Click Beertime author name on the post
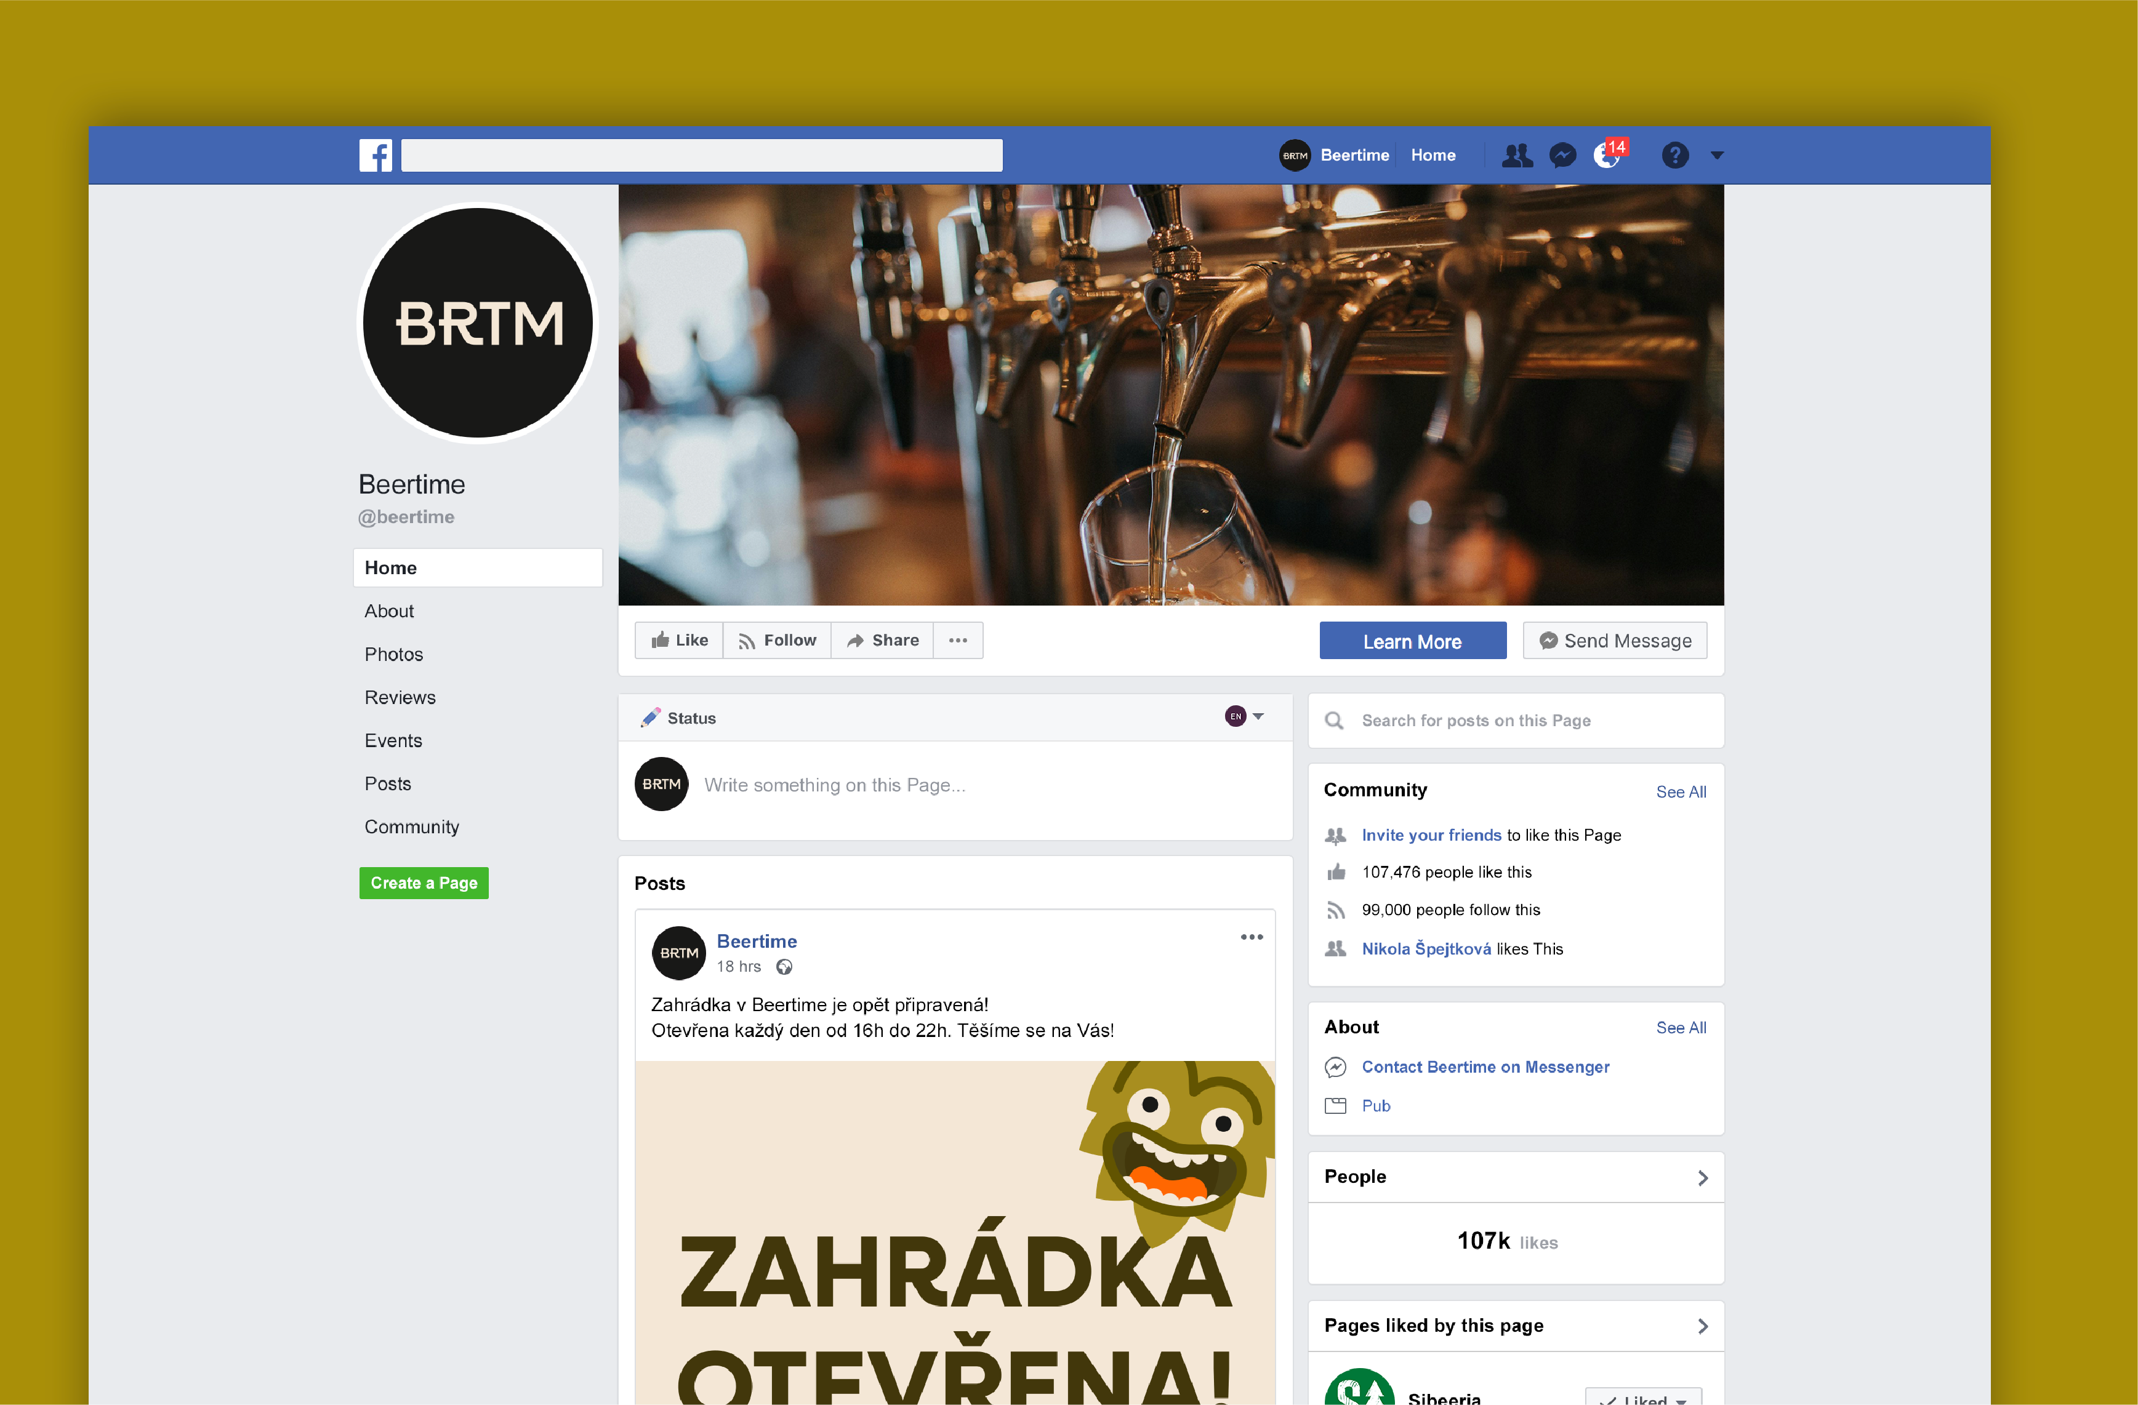The image size is (2138, 1405). click(757, 941)
